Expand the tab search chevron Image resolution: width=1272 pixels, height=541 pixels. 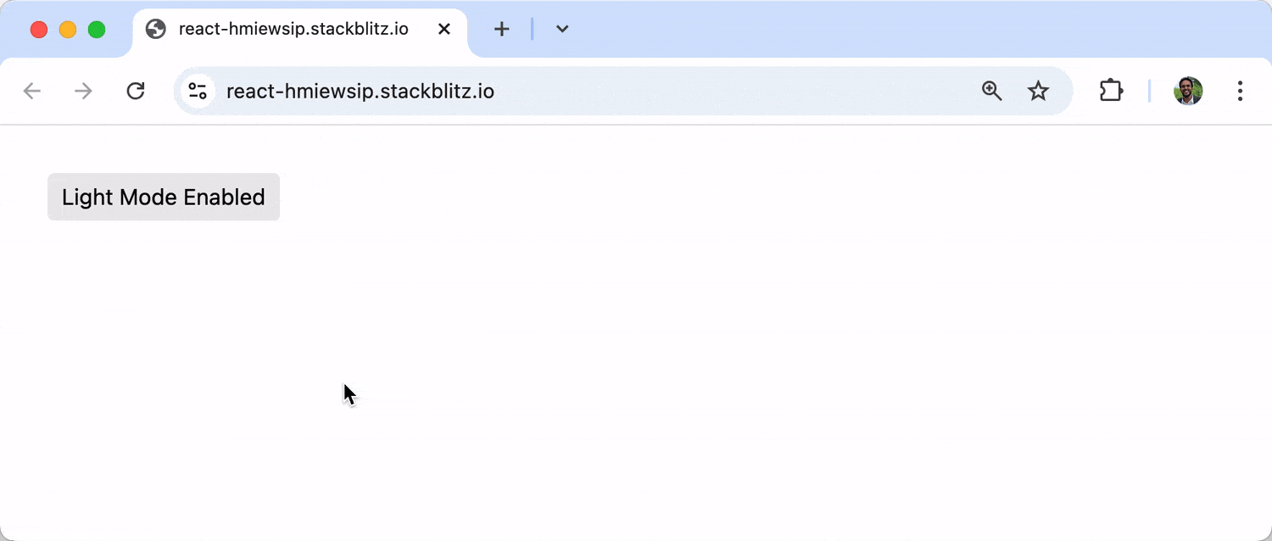pos(562,30)
